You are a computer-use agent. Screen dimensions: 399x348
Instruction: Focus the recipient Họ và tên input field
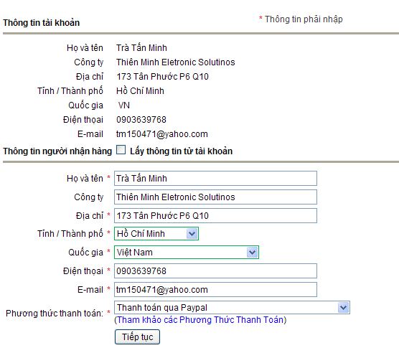215,179
